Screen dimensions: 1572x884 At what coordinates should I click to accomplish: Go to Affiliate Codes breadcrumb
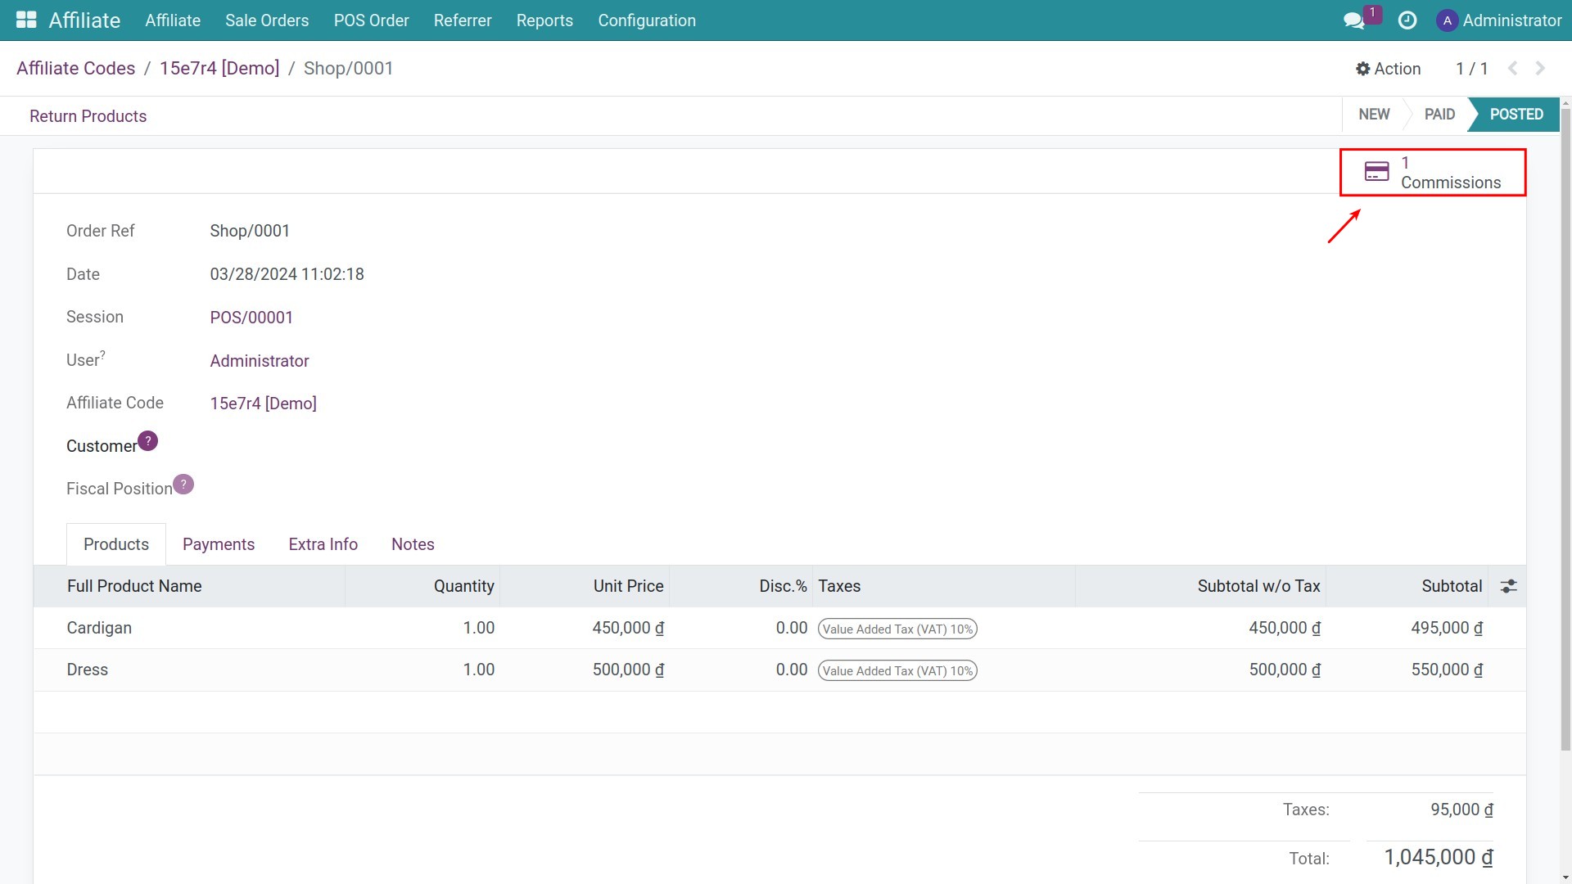[75, 69]
